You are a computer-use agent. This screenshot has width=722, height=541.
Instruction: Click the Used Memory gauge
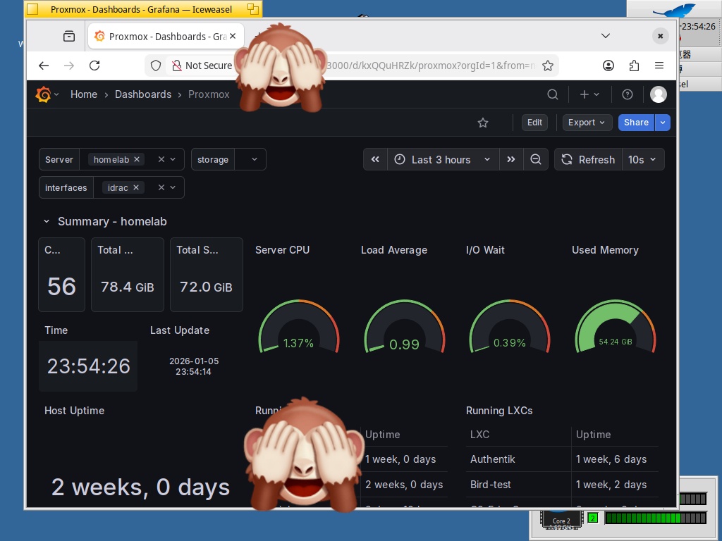coord(615,327)
